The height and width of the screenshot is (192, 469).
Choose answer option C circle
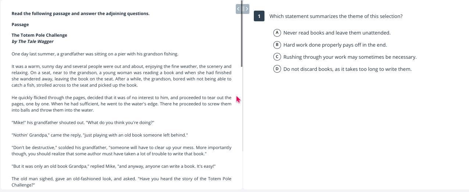tap(277, 57)
